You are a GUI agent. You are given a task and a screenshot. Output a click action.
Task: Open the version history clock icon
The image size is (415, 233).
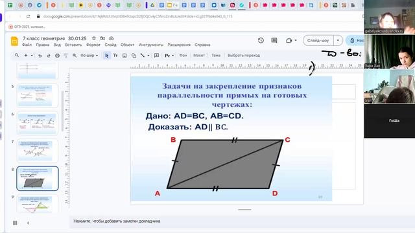[x=261, y=40]
